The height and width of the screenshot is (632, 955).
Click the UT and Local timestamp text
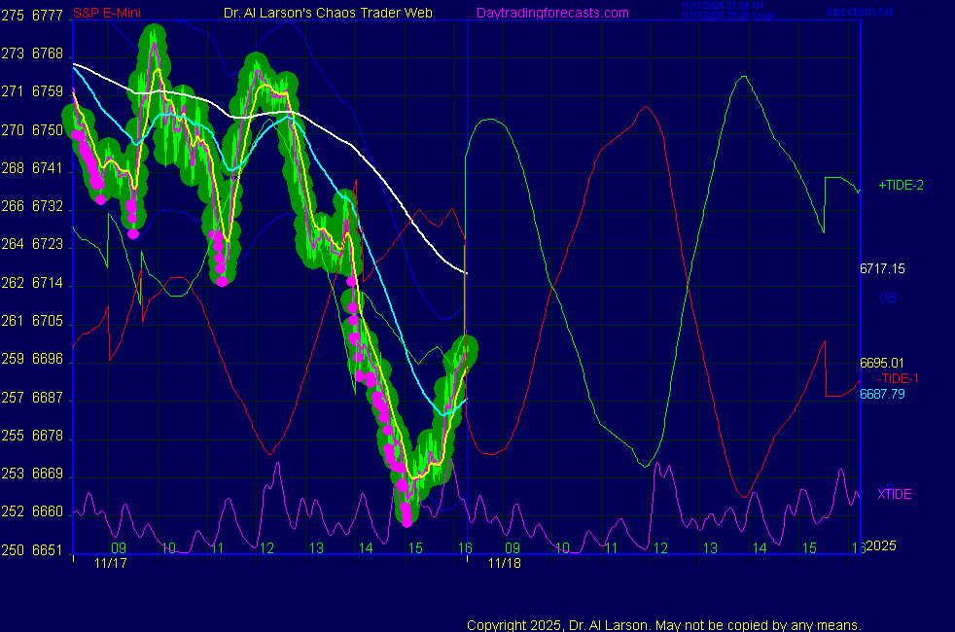pyautogui.click(x=727, y=11)
